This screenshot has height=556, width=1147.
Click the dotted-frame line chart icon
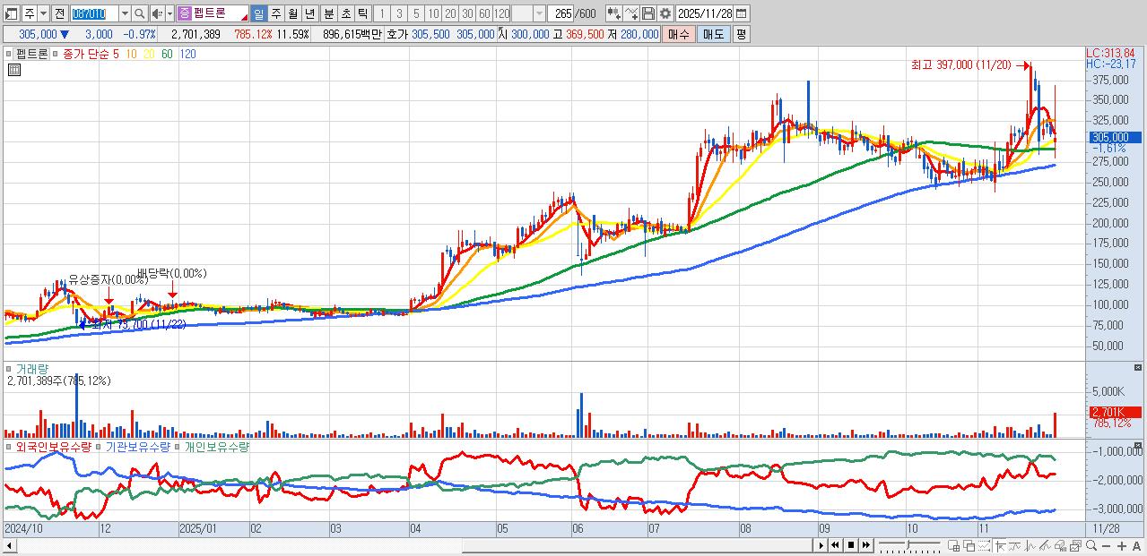click(985, 545)
